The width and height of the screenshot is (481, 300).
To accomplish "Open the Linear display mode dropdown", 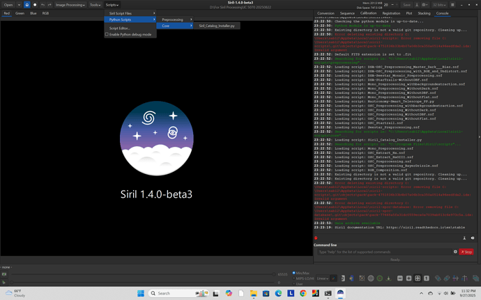I will [x=322, y=278].
